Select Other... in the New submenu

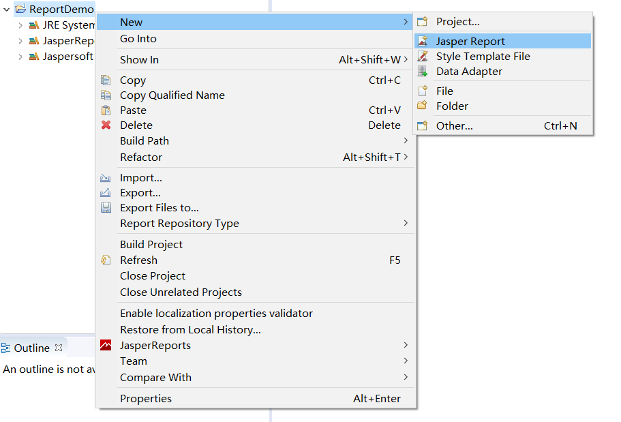(454, 126)
